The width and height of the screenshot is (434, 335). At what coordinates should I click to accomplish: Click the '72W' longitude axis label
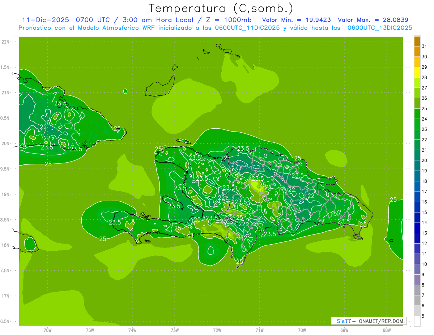(x=217, y=330)
